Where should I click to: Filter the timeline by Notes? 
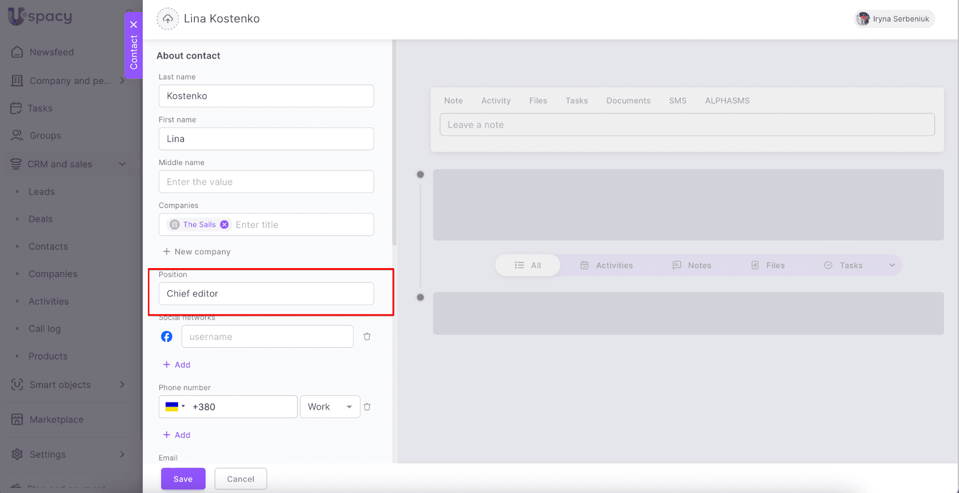[x=692, y=265]
